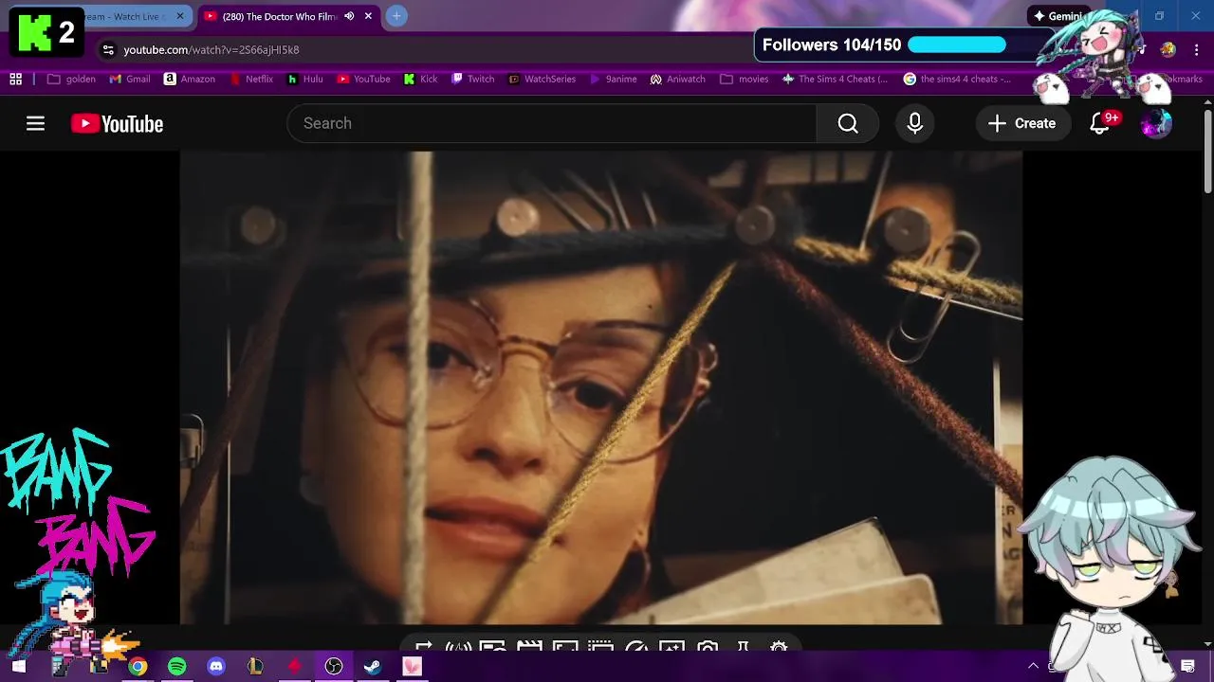Open the Aniwatch bookmark

677,79
